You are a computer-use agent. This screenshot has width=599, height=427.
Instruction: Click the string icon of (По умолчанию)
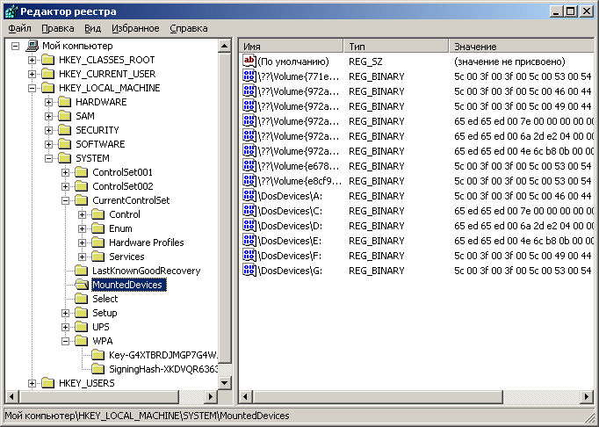click(x=249, y=62)
